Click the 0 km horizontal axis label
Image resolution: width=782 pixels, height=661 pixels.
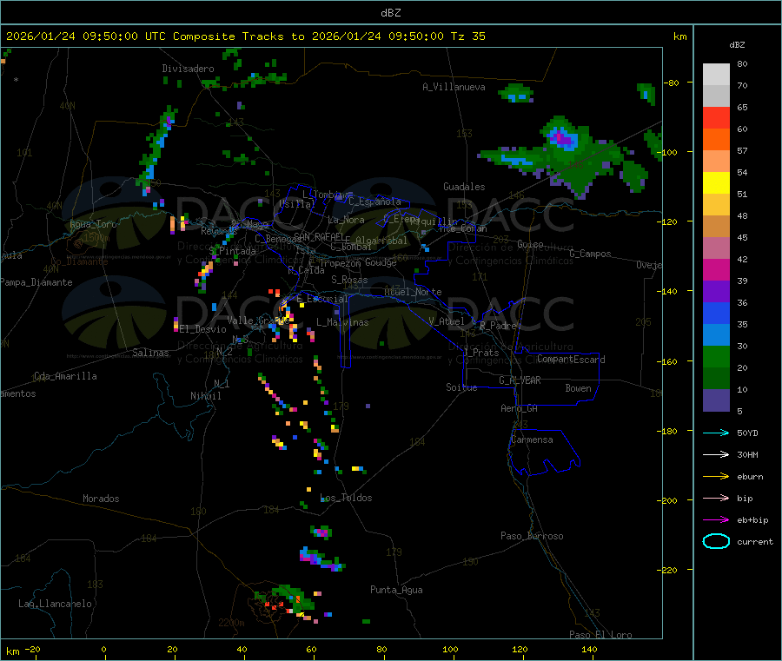click(x=103, y=649)
